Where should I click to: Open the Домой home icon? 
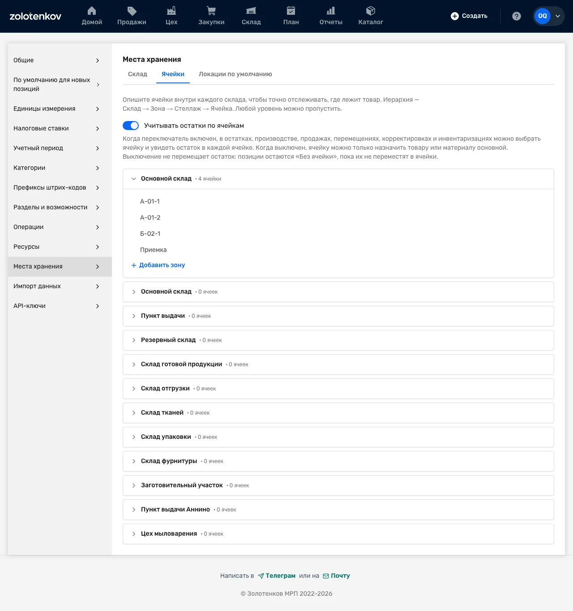coord(92,11)
